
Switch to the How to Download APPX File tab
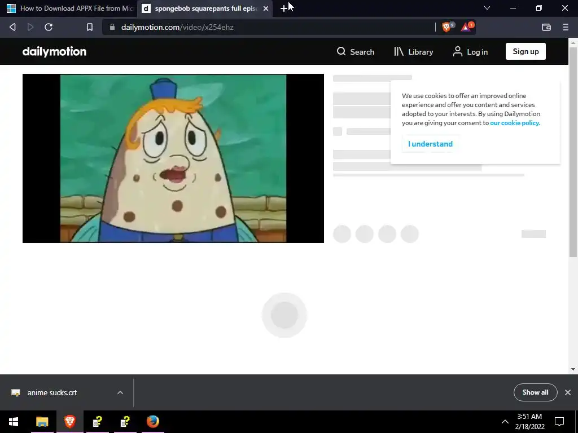[69, 8]
